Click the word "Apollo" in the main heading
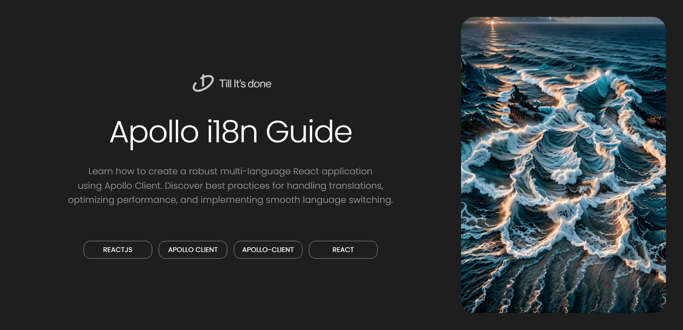This screenshot has width=683, height=330. click(154, 132)
